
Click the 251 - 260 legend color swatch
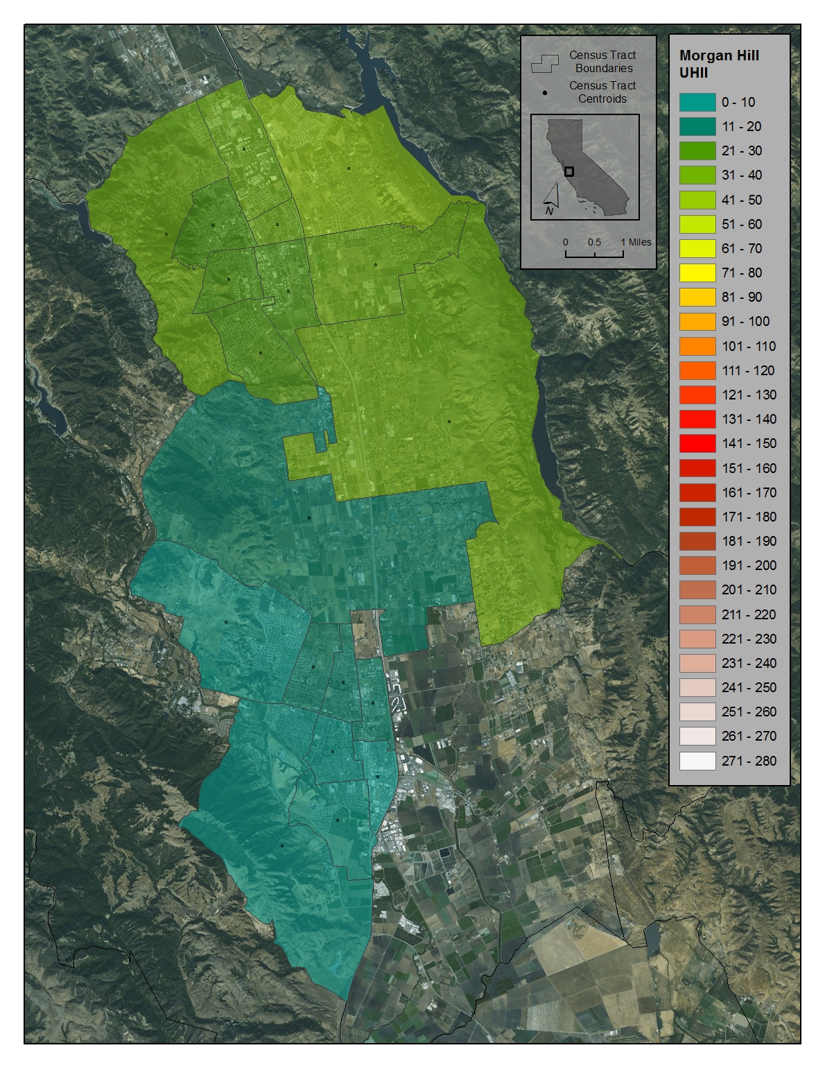[x=697, y=712]
